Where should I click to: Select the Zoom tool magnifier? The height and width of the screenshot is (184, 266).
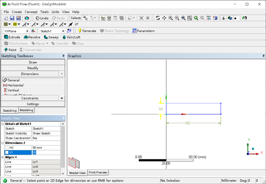point(170,18)
